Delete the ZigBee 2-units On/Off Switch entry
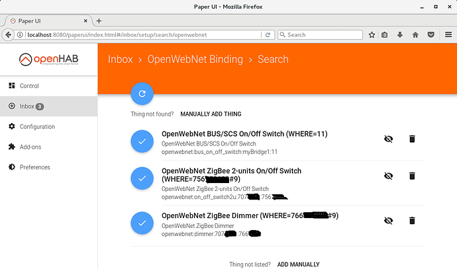The height and width of the screenshot is (269, 457). (412, 176)
